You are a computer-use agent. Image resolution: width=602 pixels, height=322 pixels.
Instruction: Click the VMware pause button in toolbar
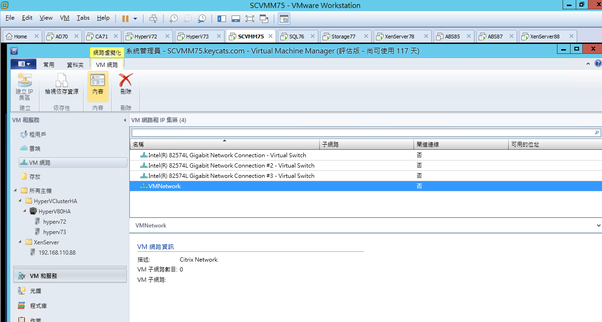pos(125,18)
